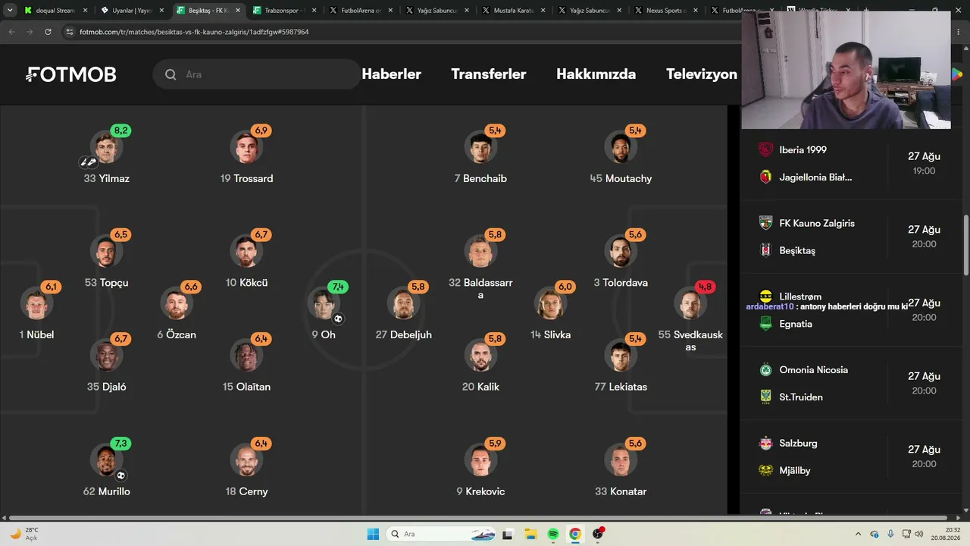Viewport: 970px width, 546px height.
Task: Click the FK Kauno Zalgiris crest
Action: pyautogui.click(x=765, y=223)
